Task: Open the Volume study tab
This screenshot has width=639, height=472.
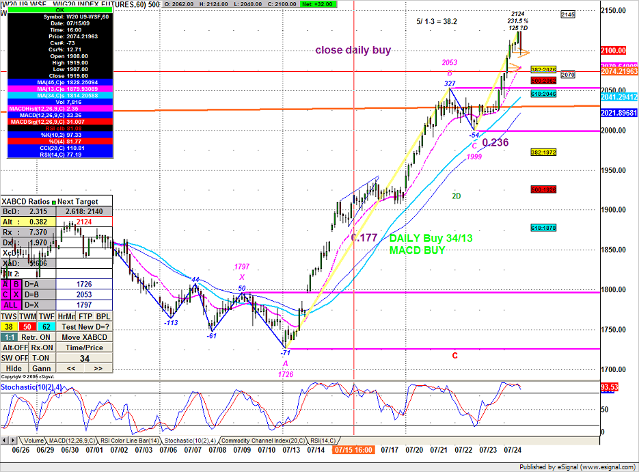Action: [x=33, y=441]
